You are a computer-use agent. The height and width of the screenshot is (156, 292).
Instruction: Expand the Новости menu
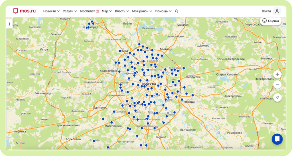click(x=51, y=11)
